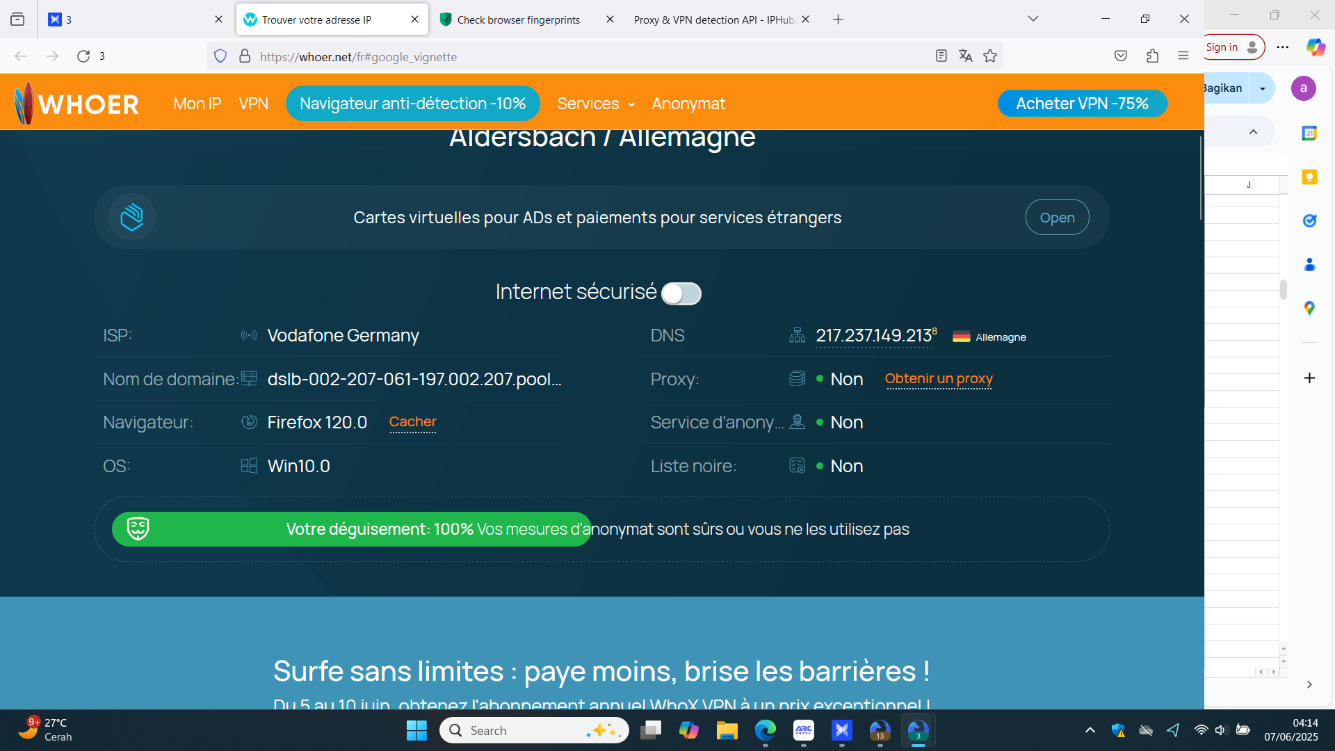The width and height of the screenshot is (1335, 751).
Task: Reload the current Firefox page
Action: [x=83, y=56]
